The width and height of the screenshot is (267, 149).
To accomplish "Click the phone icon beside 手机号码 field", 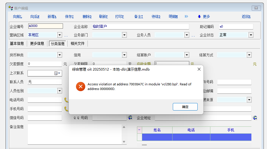I will [66, 109].
